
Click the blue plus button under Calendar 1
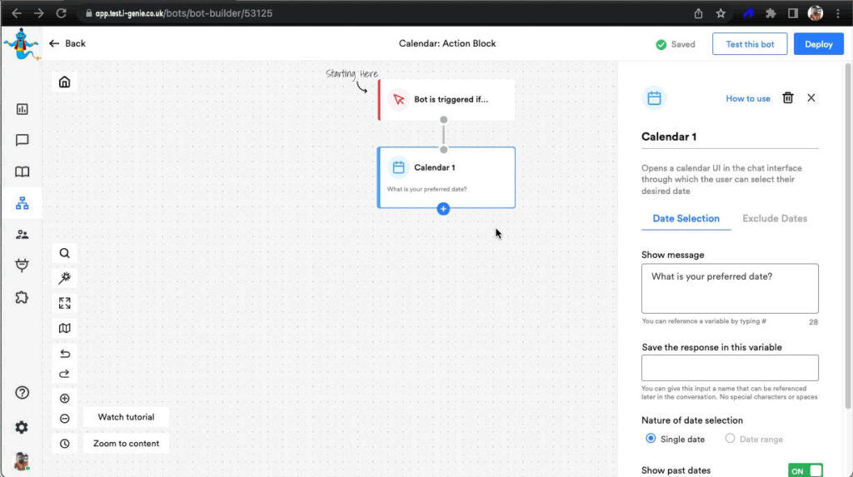click(443, 209)
